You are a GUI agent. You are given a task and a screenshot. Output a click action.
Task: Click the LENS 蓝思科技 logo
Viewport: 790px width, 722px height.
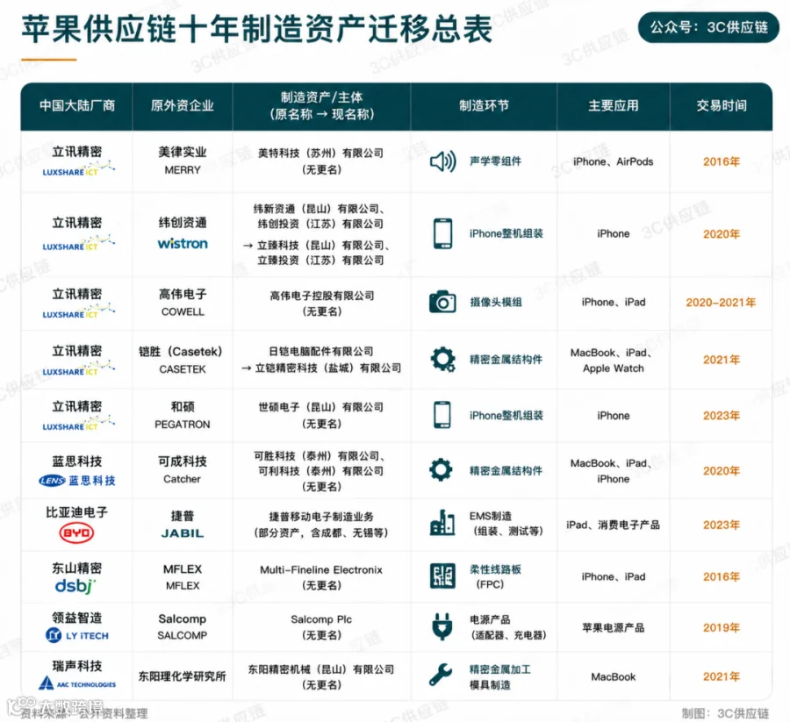tap(77, 481)
